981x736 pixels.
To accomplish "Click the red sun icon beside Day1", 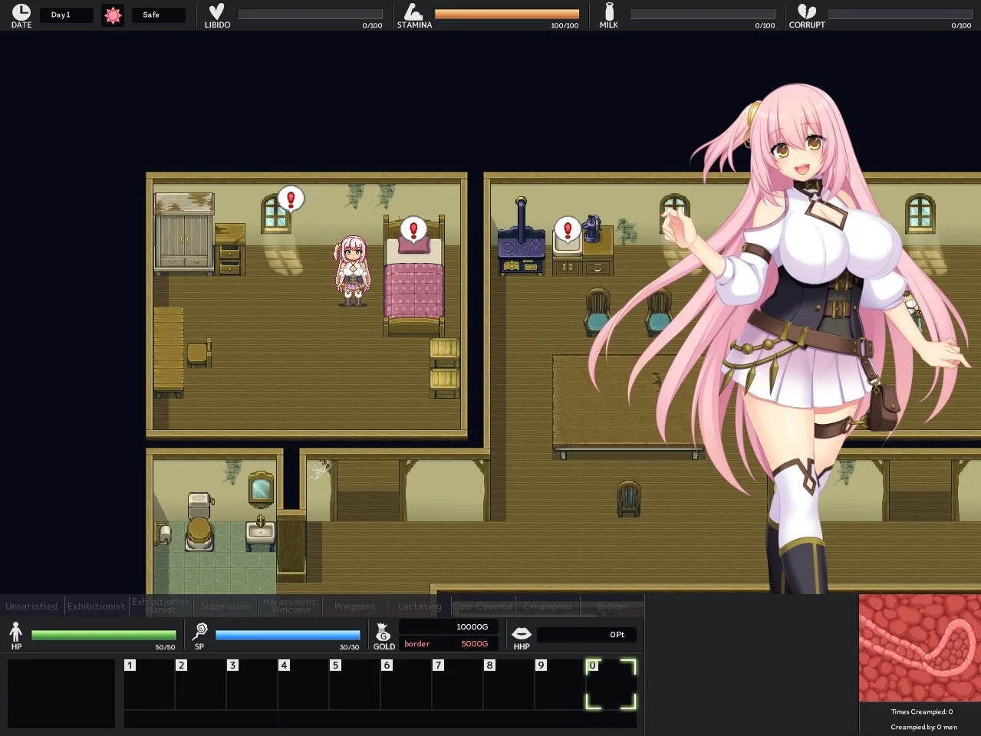I will pyautogui.click(x=113, y=15).
